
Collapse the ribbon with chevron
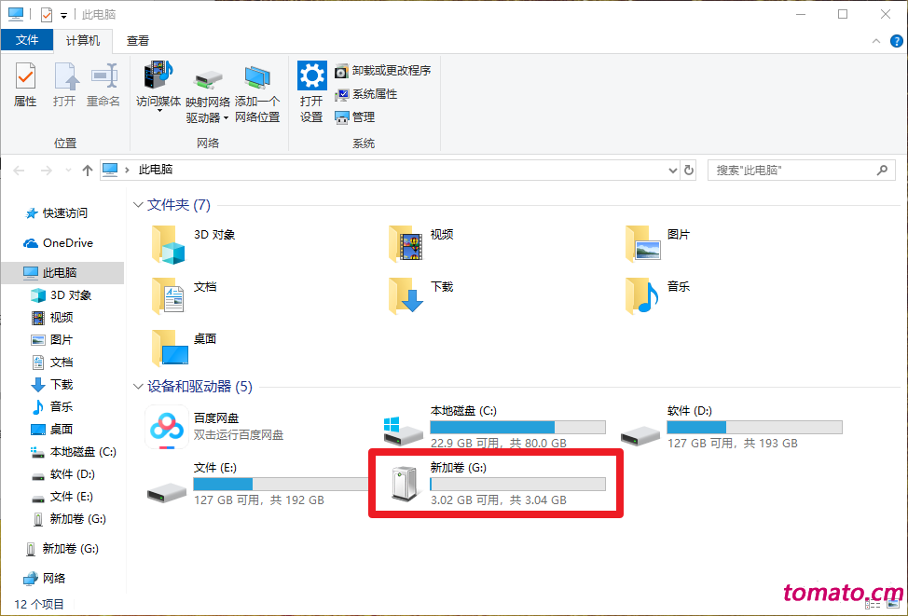(875, 41)
